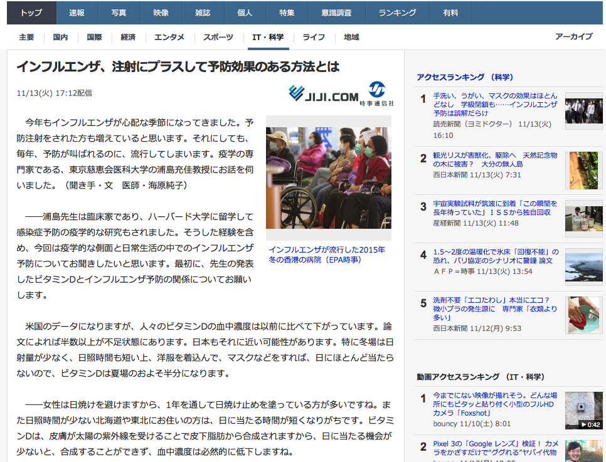The height and width of the screenshot is (462, 606).
Task: Go to the 地域 category
Action: (351, 37)
